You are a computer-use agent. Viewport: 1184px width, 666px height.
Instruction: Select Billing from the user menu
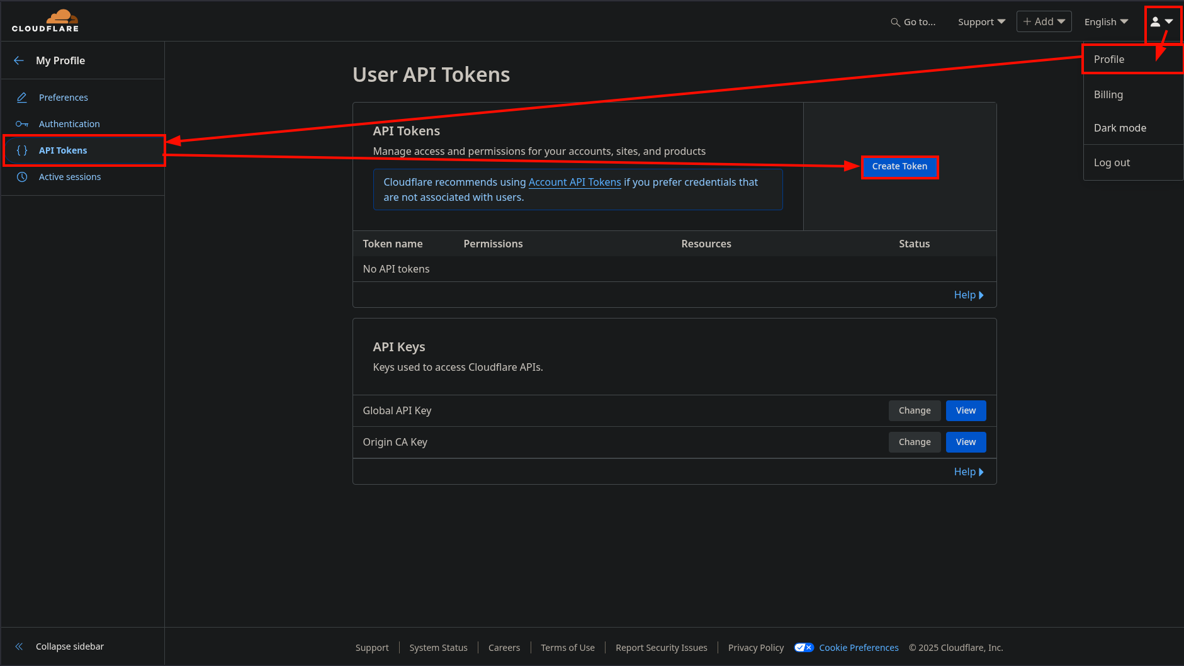[1108, 94]
